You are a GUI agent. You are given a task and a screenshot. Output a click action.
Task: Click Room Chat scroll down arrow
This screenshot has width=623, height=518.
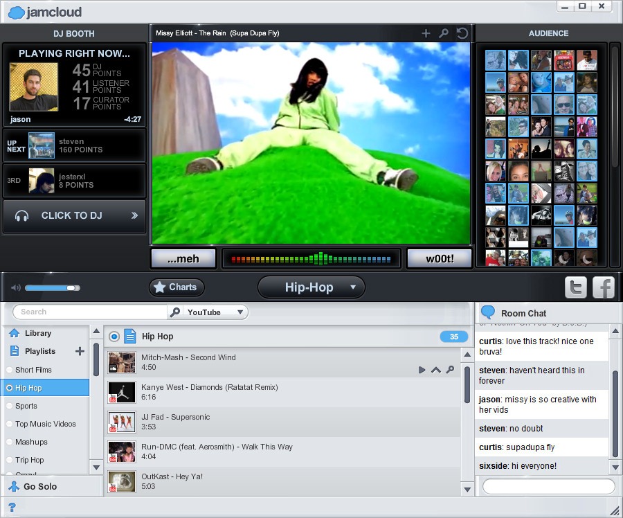click(615, 467)
